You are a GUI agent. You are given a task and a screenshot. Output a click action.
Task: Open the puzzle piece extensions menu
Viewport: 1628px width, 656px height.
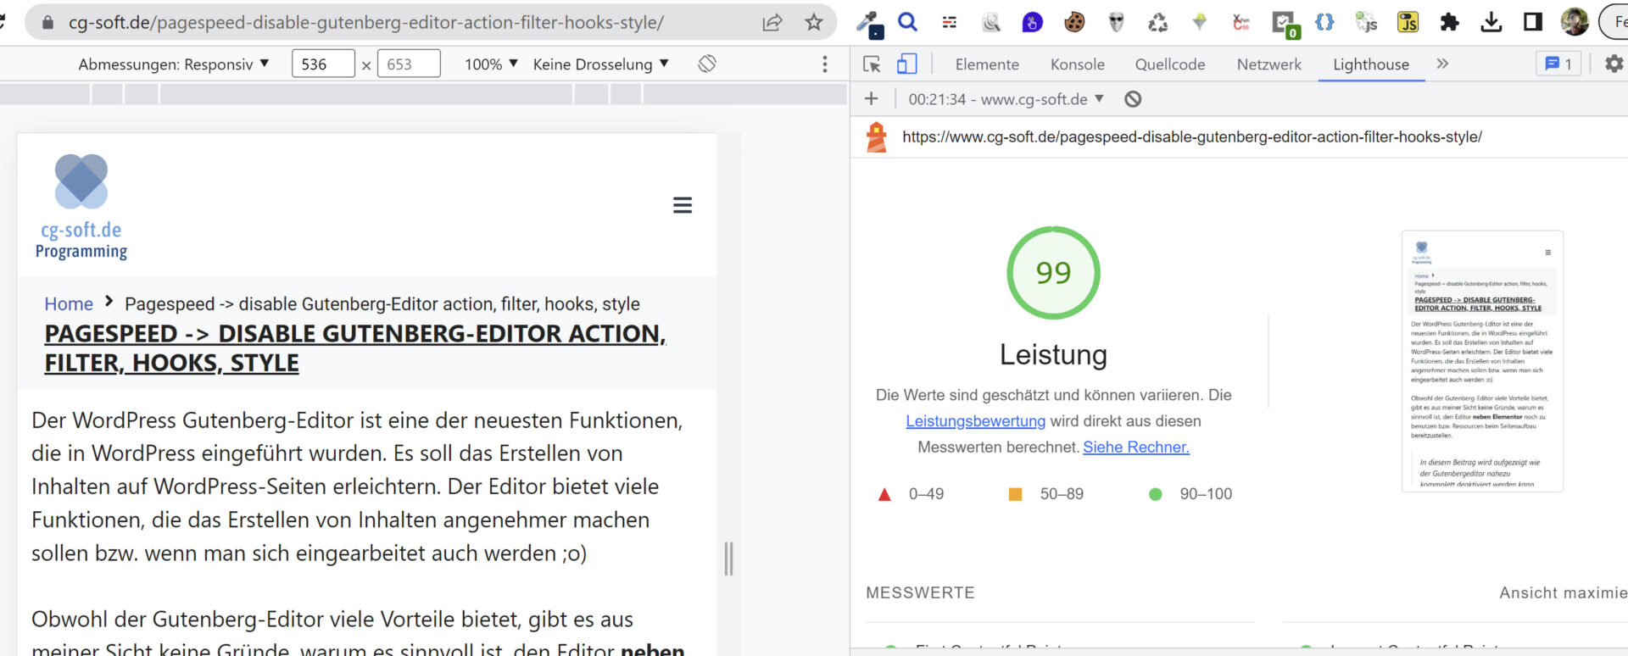tap(1449, 22)
